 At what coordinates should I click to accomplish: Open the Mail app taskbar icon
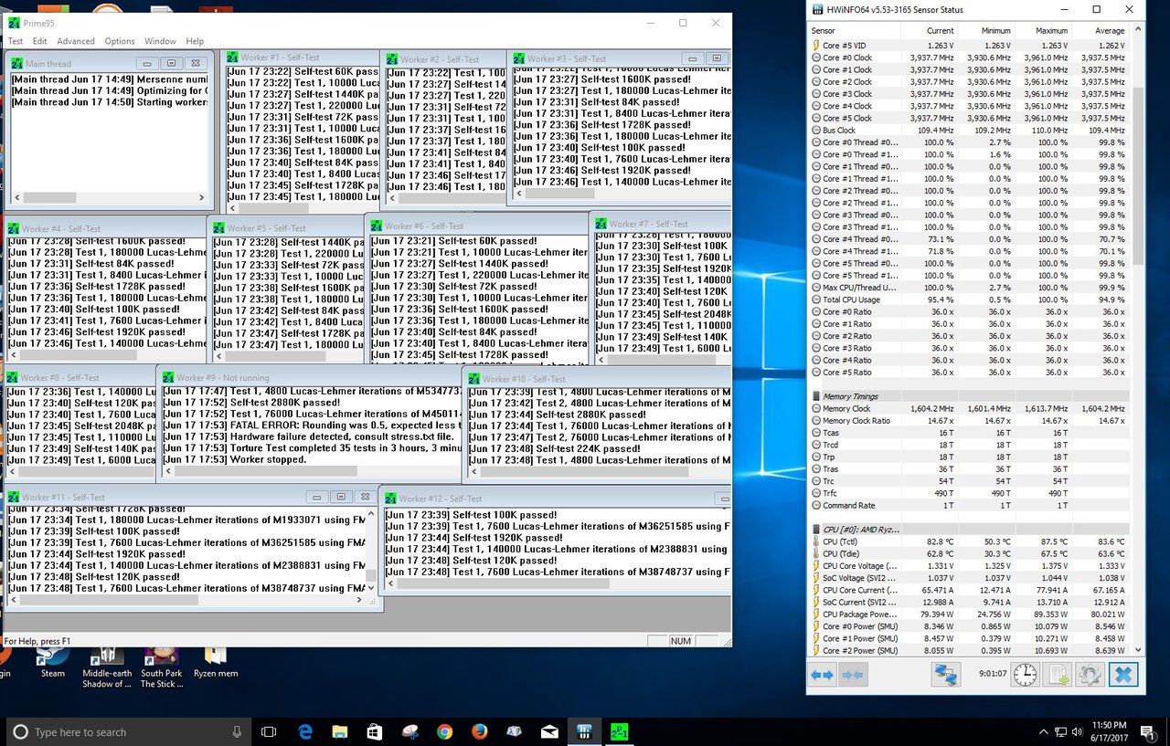click(549, 731)
